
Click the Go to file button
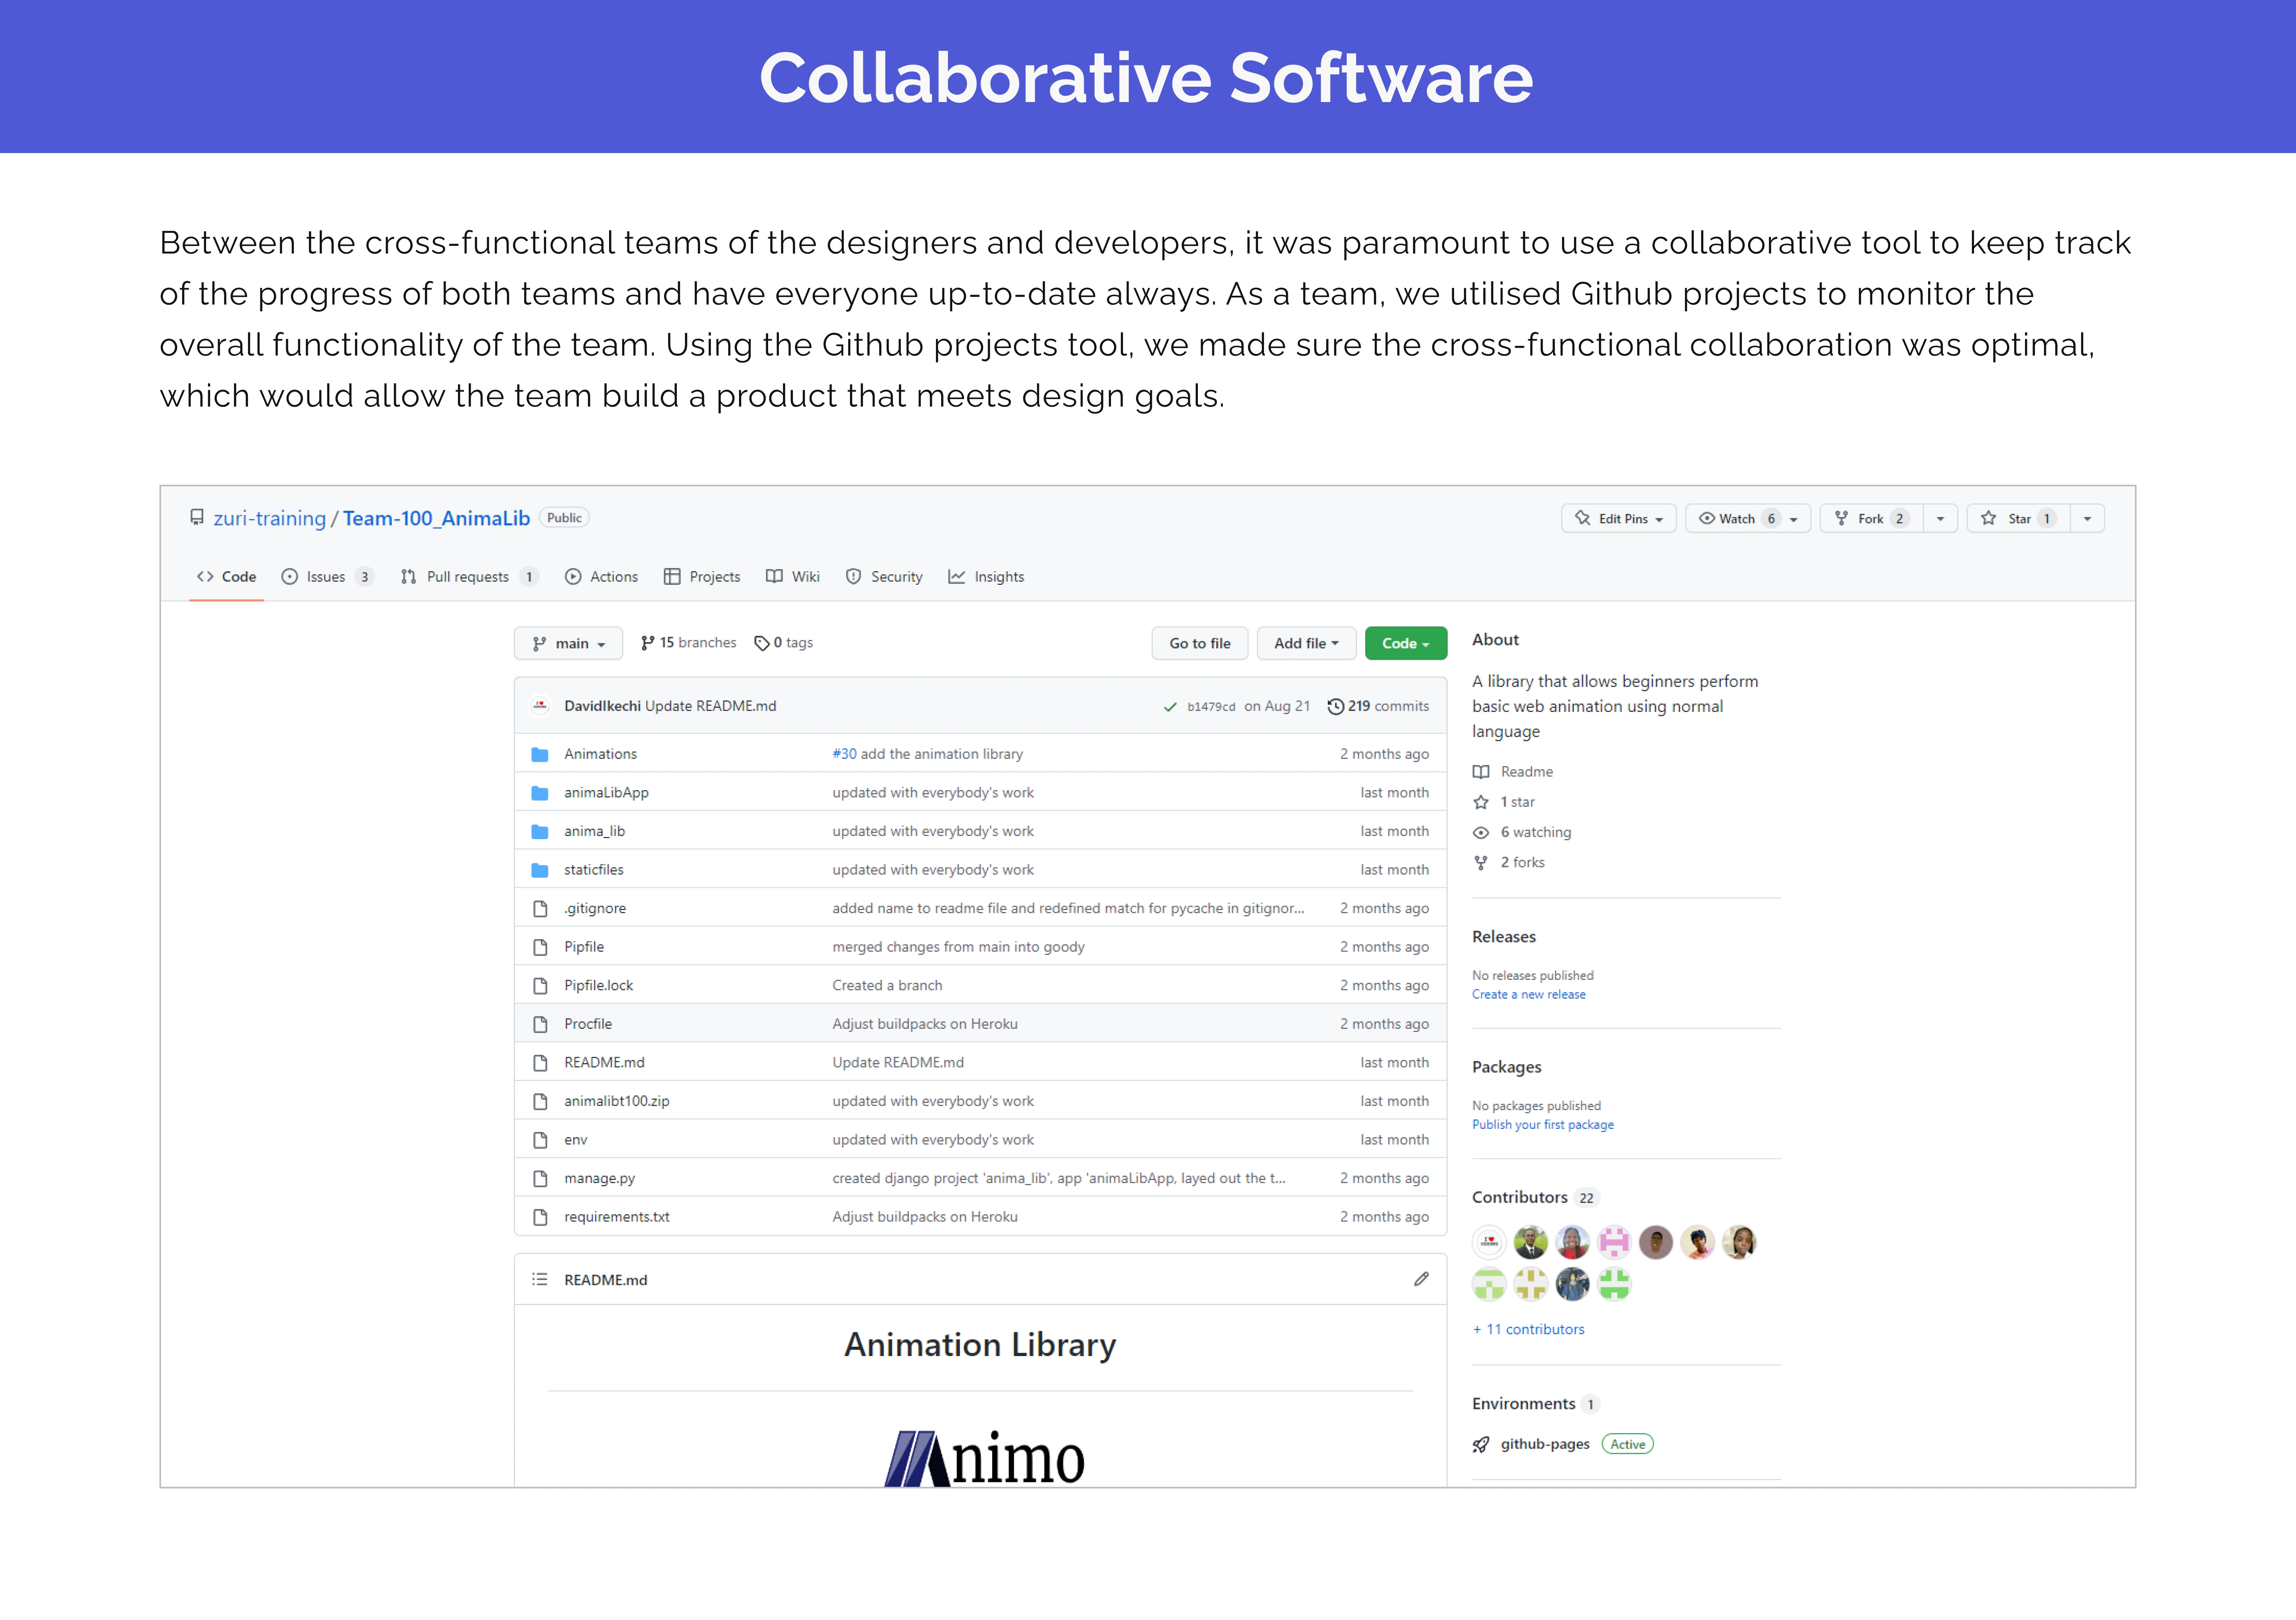click(x=1199, y=643)
